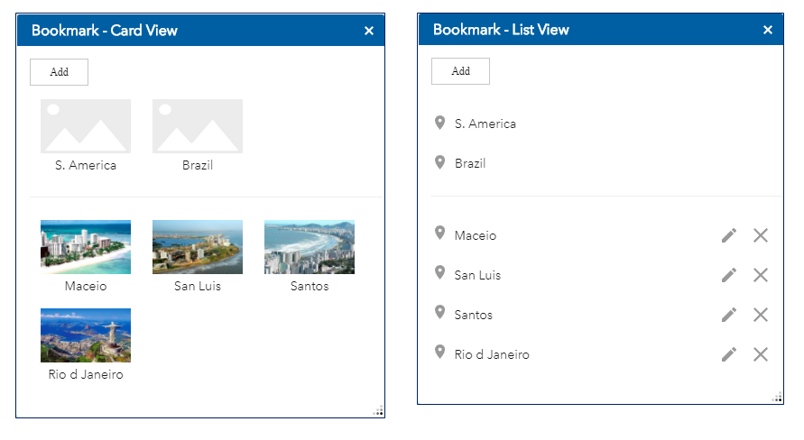Close the Bookmark - Card View panel

click(x=369, y=31)
